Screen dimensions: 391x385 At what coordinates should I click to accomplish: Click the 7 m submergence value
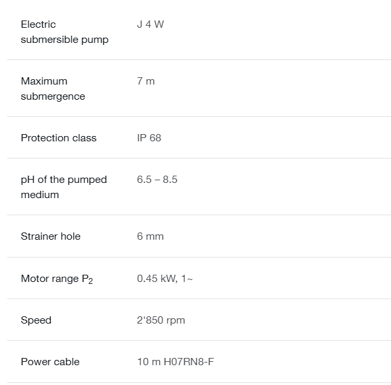point(145,81)
